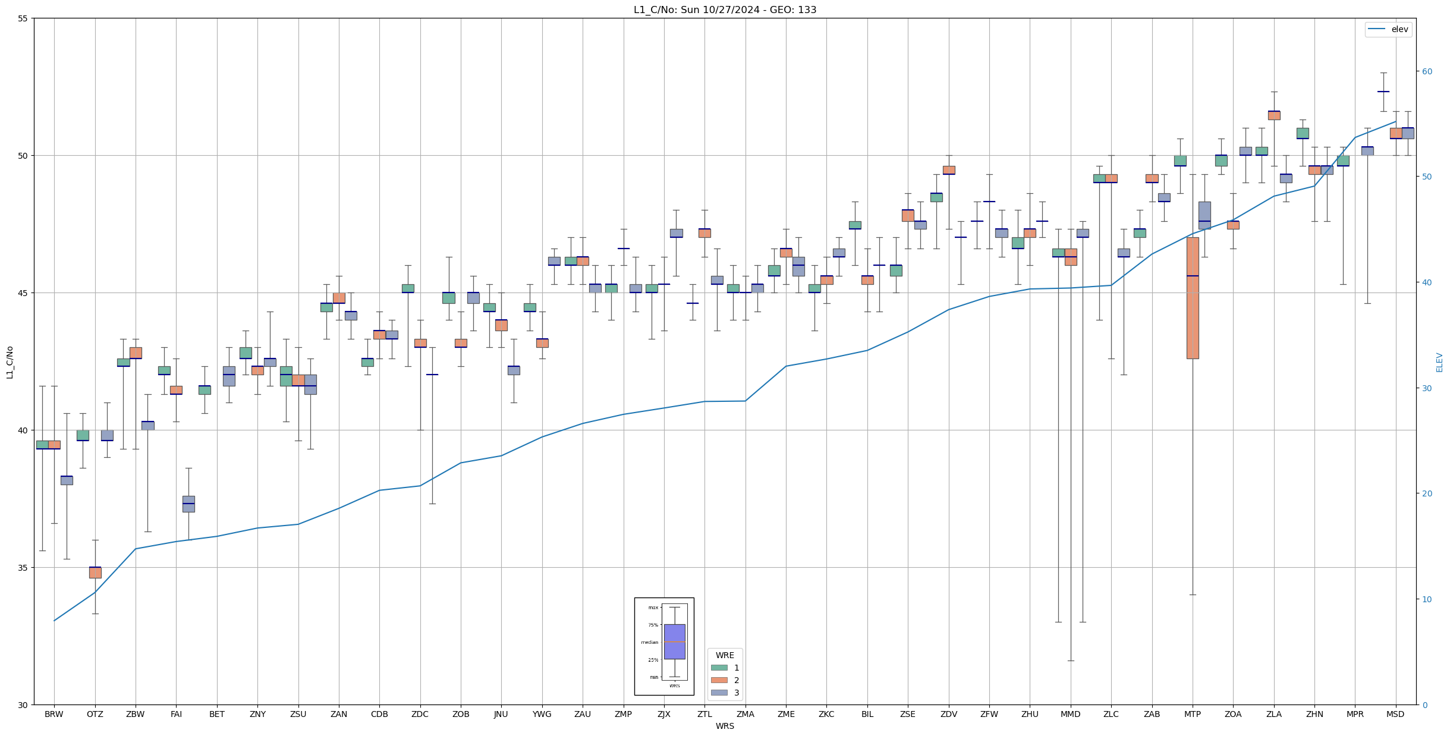Click the blue-gray WRE 3 legend swatch
This screenshot has height=736, width=1450.
pos(719,693)
